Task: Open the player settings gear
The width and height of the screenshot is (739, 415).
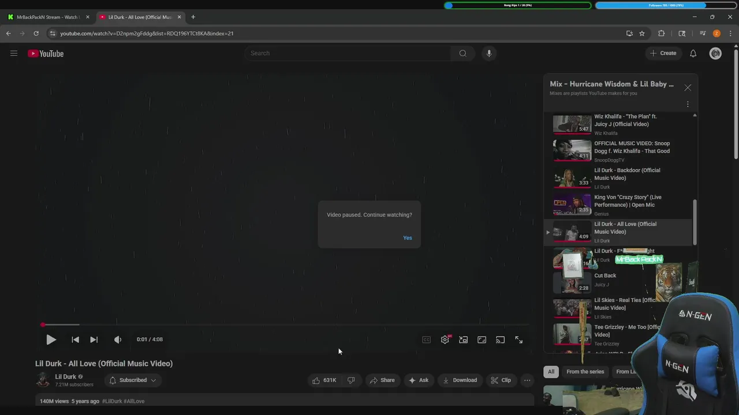Action: (445, 340)
